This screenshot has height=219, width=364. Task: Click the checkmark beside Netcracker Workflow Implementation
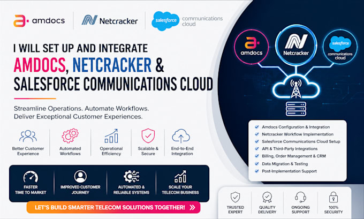coord(257,134)
